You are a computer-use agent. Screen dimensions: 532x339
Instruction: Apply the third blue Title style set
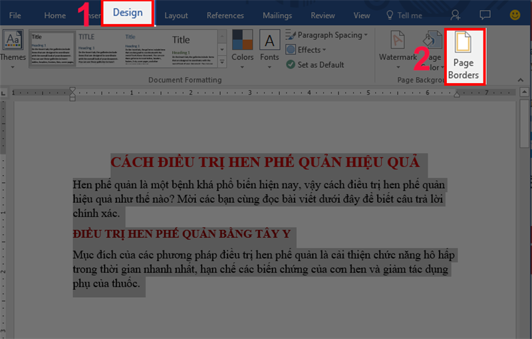[x=145, y=49]
